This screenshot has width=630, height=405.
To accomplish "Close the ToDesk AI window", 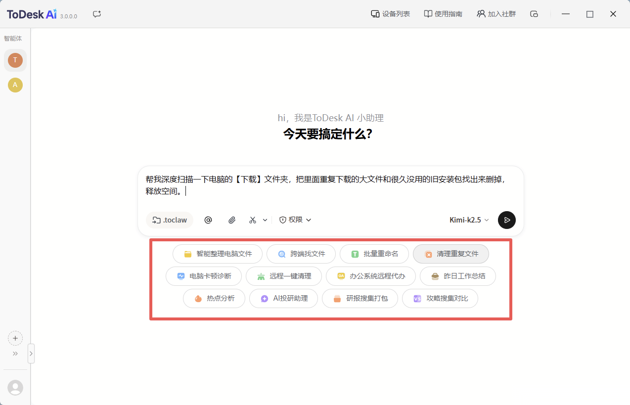I will click(x=613, y=14).
